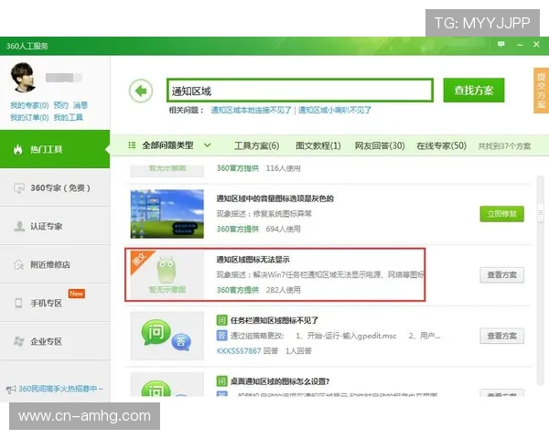Open 预约 link under the avatar

pos(61,105)
